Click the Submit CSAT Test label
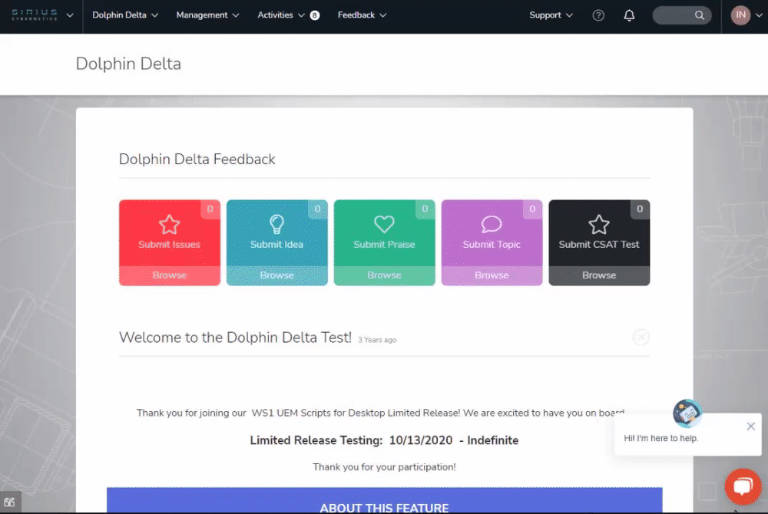Screen dimensions: 768x514 [x=599, y=245]
